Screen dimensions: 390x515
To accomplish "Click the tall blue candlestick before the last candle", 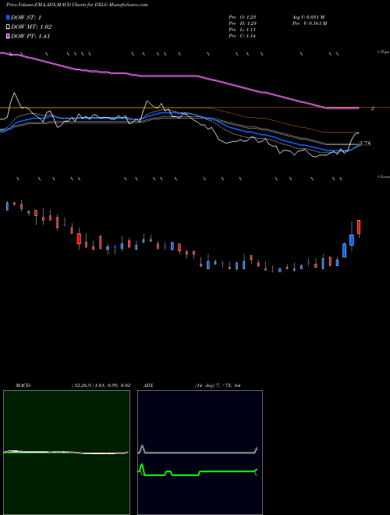I will pos(352,240).
